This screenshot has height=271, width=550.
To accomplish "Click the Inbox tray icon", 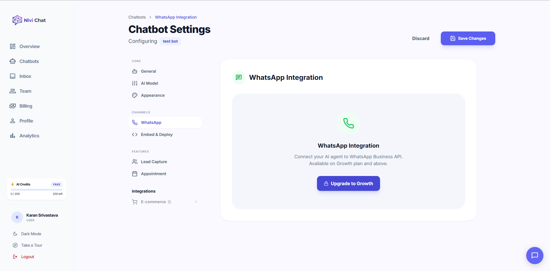I will pyautogui.click(x=13, y=76).
